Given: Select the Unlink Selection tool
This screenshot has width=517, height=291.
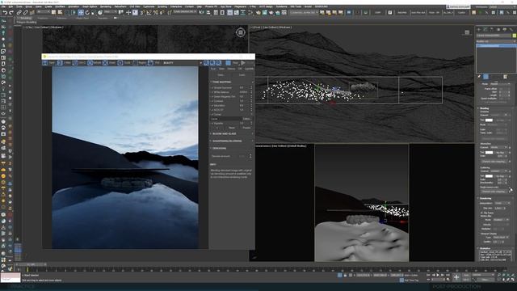Looking at the screenshot, I should [25, 13].
